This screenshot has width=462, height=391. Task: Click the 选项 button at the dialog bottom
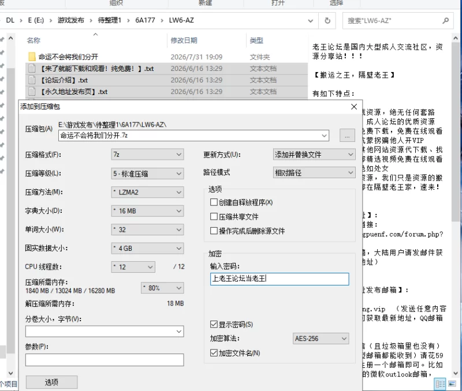51,382
